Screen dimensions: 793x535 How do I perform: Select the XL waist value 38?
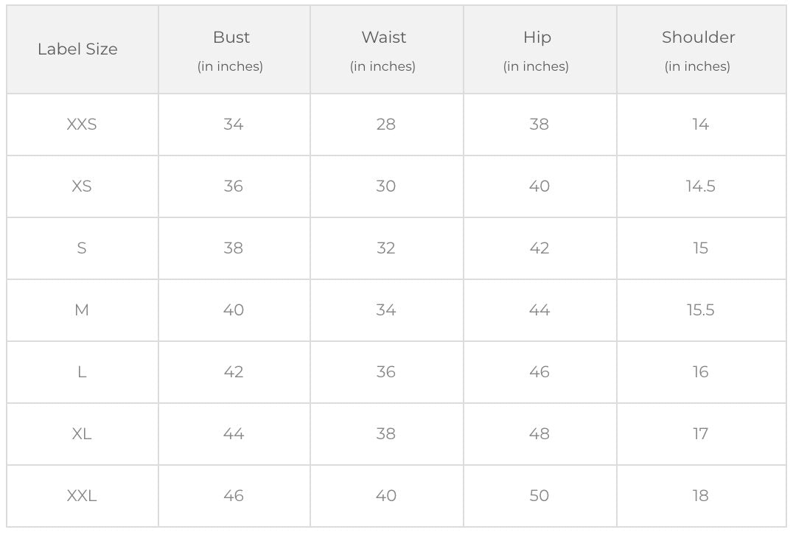pyautogui.click(x=386, y=434)
